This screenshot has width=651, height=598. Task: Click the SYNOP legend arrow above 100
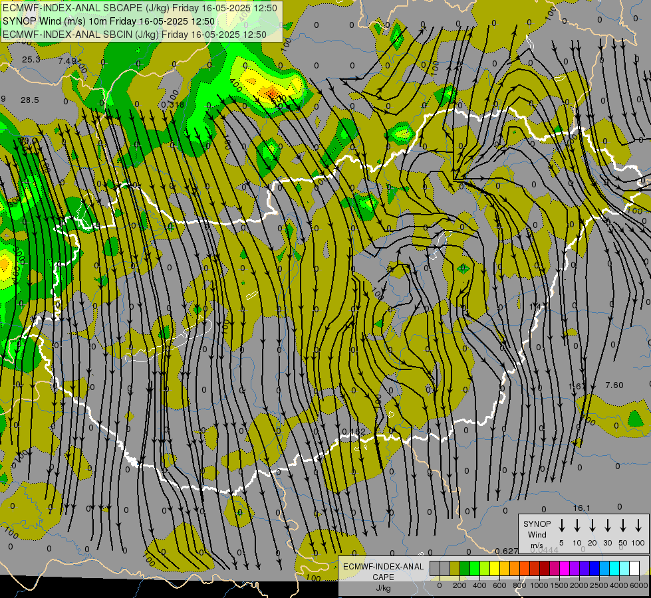click(x=638, y=526)
